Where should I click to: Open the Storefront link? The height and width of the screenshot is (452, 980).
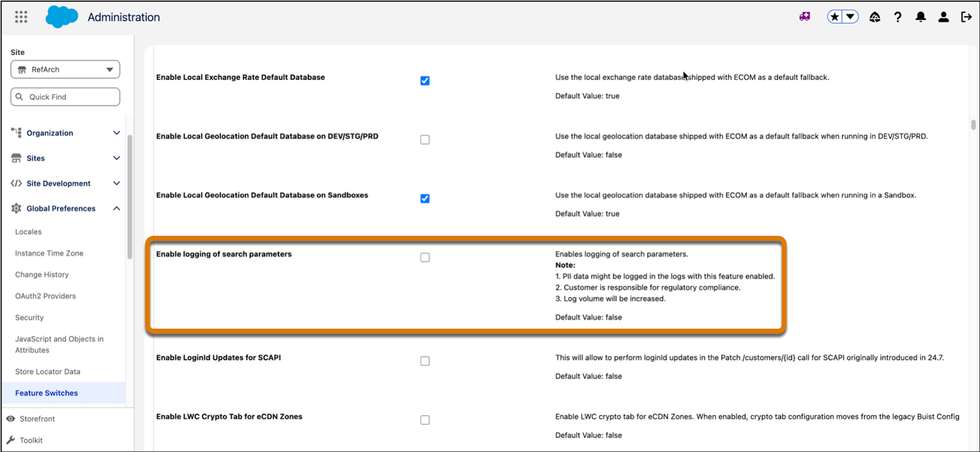pos(37,419)
